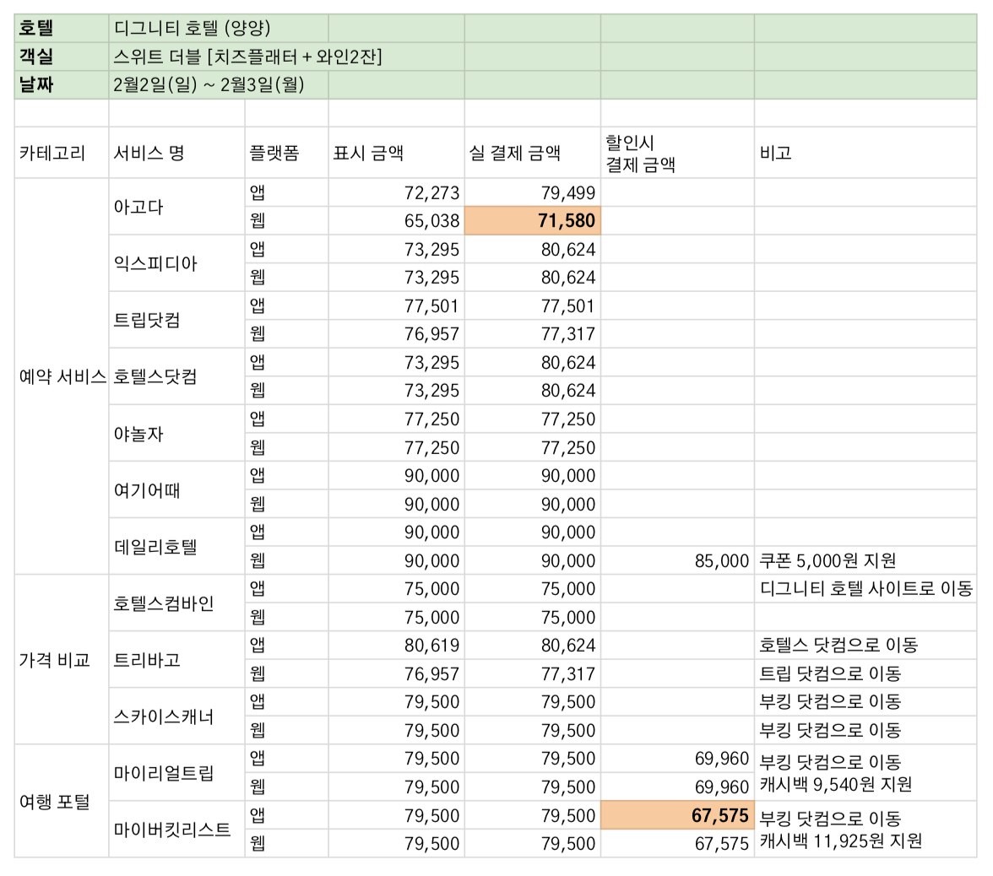Click the '85,000' discounted price cell
The width and height of the screenshot is (993, 876).
(677, 560)
